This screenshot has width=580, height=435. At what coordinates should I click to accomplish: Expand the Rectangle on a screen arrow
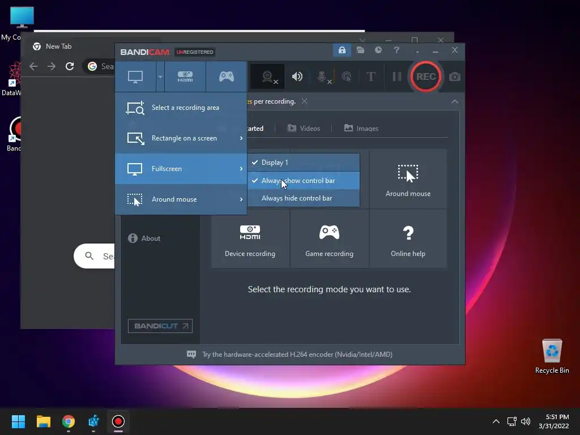pyautogui.click(x=241, y=138)
